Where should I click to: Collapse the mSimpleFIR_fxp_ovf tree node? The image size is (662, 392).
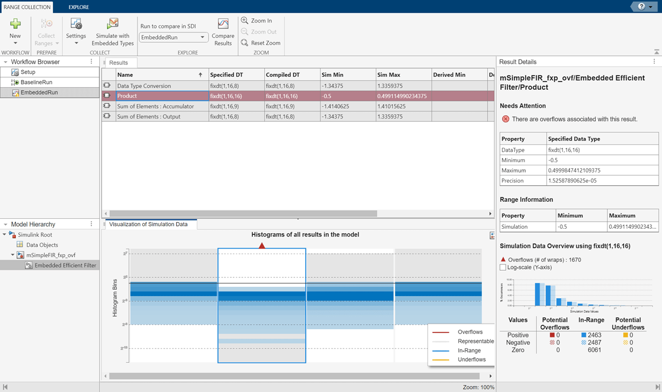point(13,255)
